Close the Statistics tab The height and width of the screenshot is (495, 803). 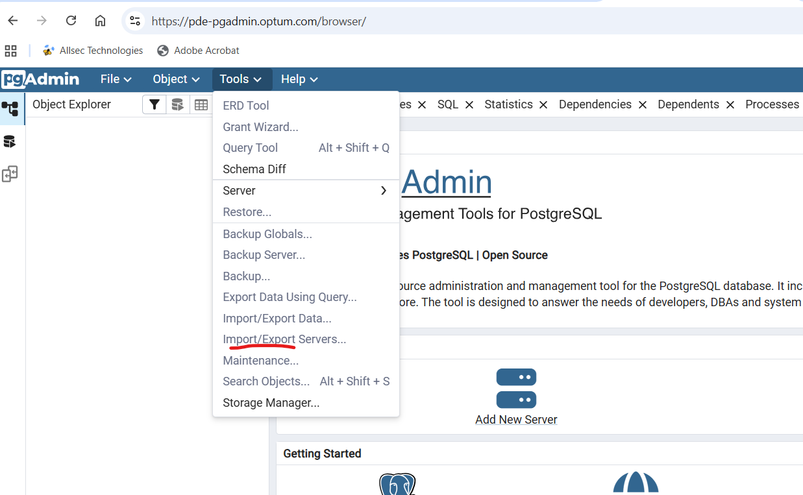click(543, 105)
